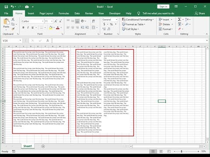Click the Clear eraser icon

(179, 29)
